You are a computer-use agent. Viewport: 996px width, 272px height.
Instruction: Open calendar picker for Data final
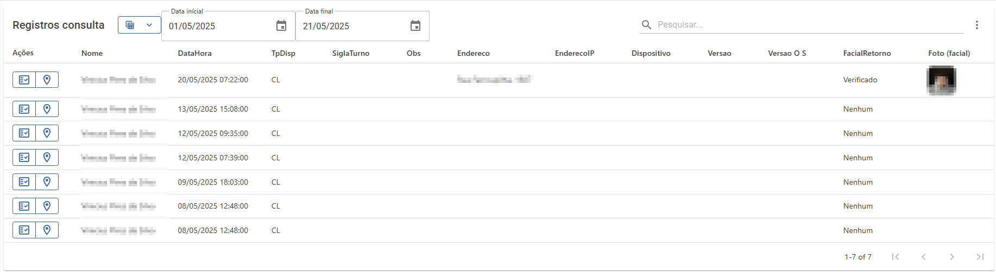[x=415, y=26]
